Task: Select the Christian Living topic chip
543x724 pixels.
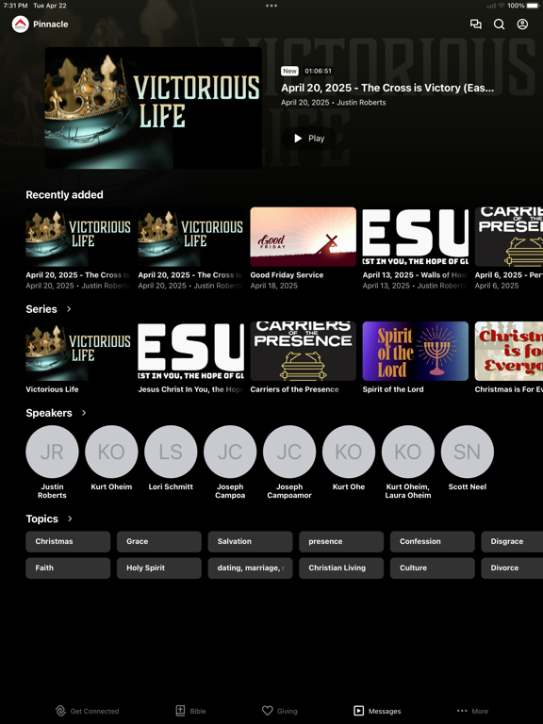Action: pos(341,568)
